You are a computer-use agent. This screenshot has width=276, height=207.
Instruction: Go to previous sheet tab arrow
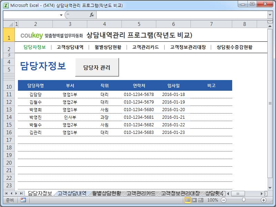[11, 193]
